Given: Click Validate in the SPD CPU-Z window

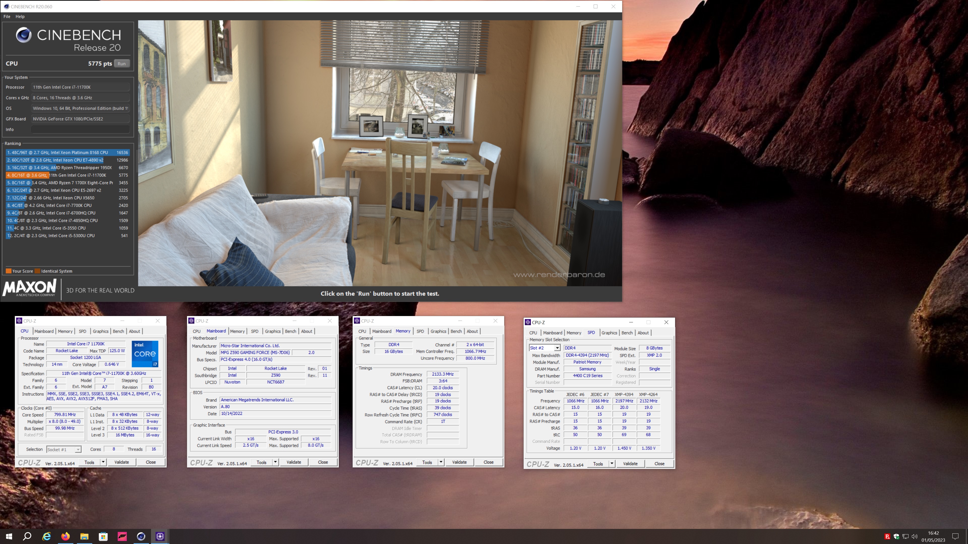Looking at the screenshot, I should tap(630, 464).
